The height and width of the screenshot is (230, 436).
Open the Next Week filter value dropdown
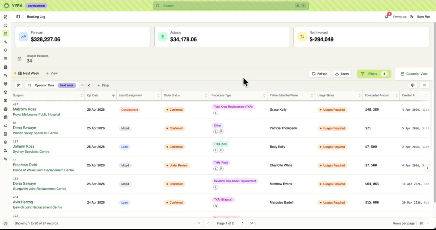click(x=67, y=85)
